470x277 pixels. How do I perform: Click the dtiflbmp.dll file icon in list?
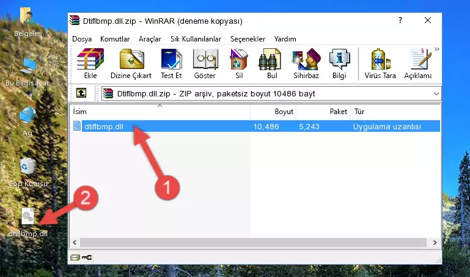coord(77,126)
